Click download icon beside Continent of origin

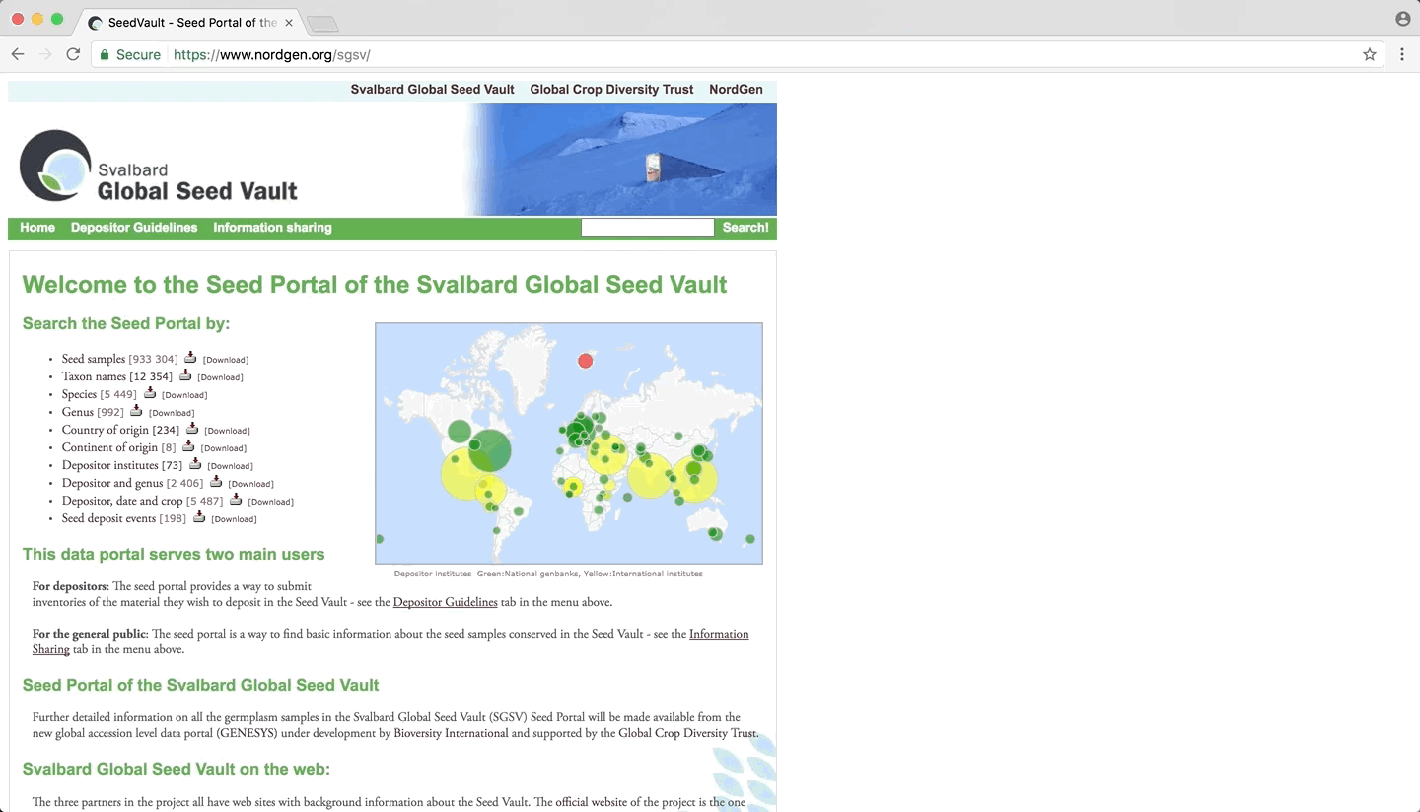point(188,446)
